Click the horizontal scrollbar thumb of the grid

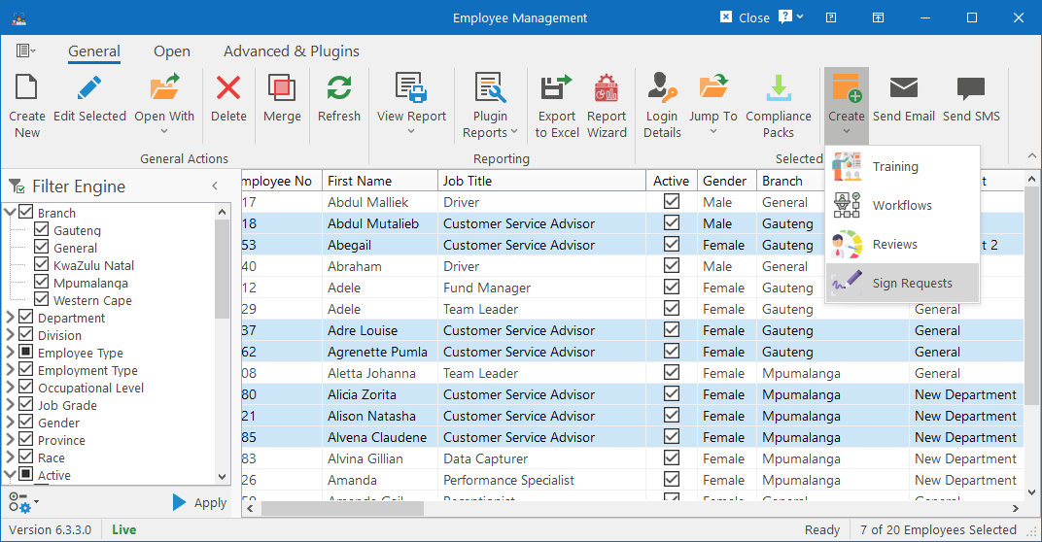[x=342, y=508]
